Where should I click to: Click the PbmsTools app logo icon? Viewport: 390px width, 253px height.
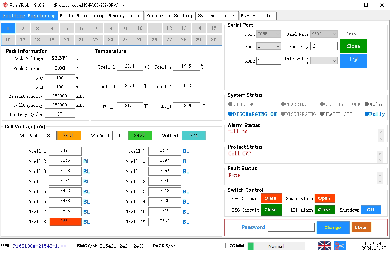(x=5, y=5)
